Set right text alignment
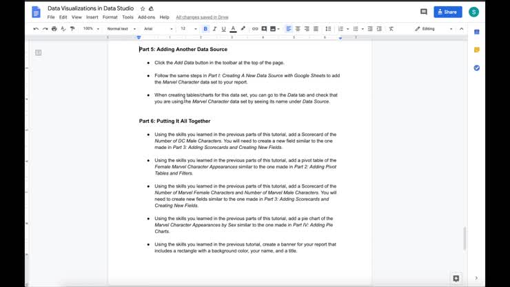 pos(307,29)
